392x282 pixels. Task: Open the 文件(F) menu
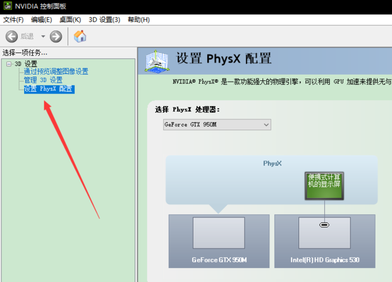pos(13,20)
